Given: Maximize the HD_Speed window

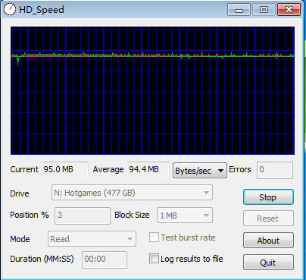Looking at the screenshot, I should (x=264, y=10).
